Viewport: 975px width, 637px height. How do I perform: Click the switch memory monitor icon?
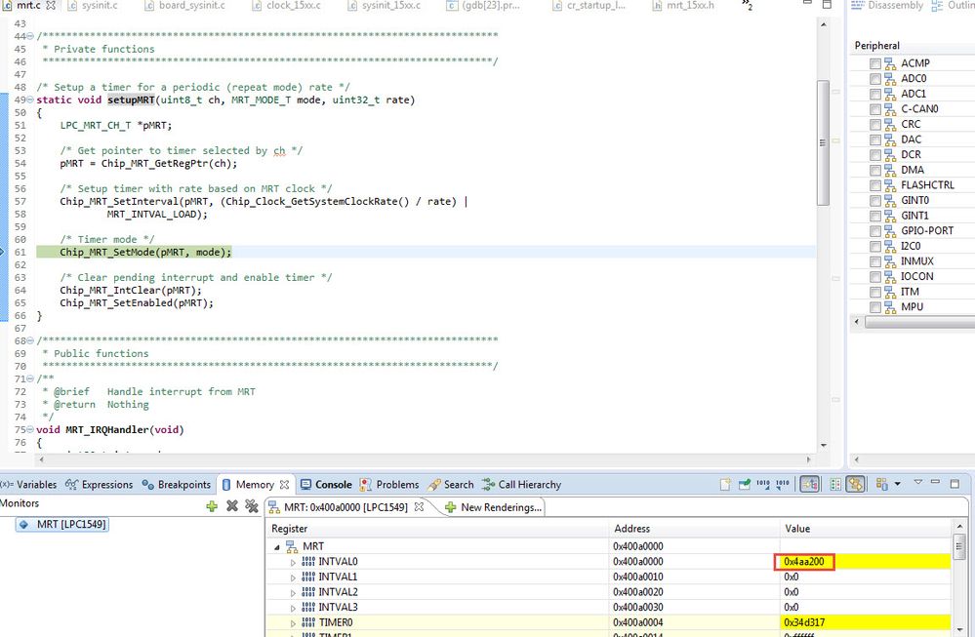(881, 484)
